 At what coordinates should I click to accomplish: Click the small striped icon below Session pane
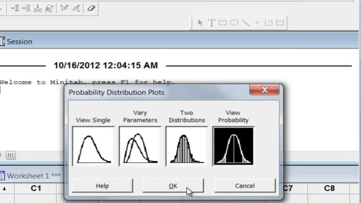[x=11, y=155]
